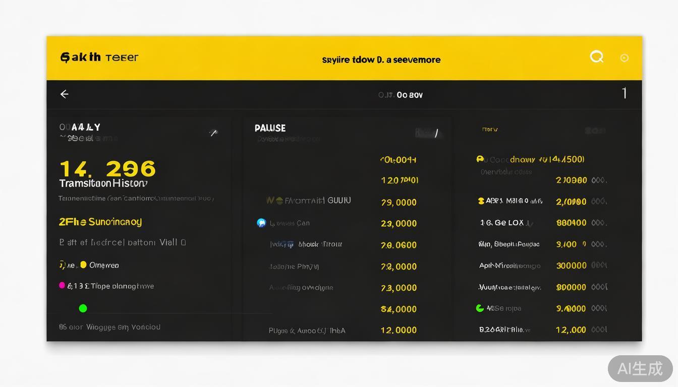Click the yellow '2Fhe Sunoinanoy' link
Image resolution: width=678 pixels, height=387 pixels.
pos(100,222)
